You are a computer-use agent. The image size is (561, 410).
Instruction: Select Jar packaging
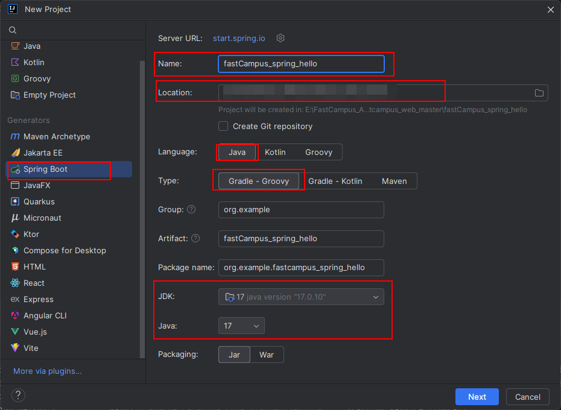coord(234,355)
